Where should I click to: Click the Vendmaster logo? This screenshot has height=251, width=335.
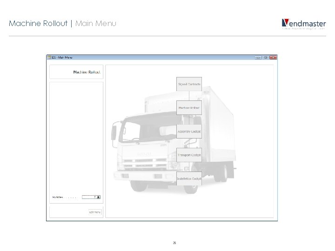point(304,24)
